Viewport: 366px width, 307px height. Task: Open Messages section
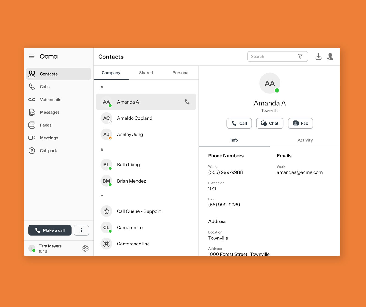click(59, 112)
